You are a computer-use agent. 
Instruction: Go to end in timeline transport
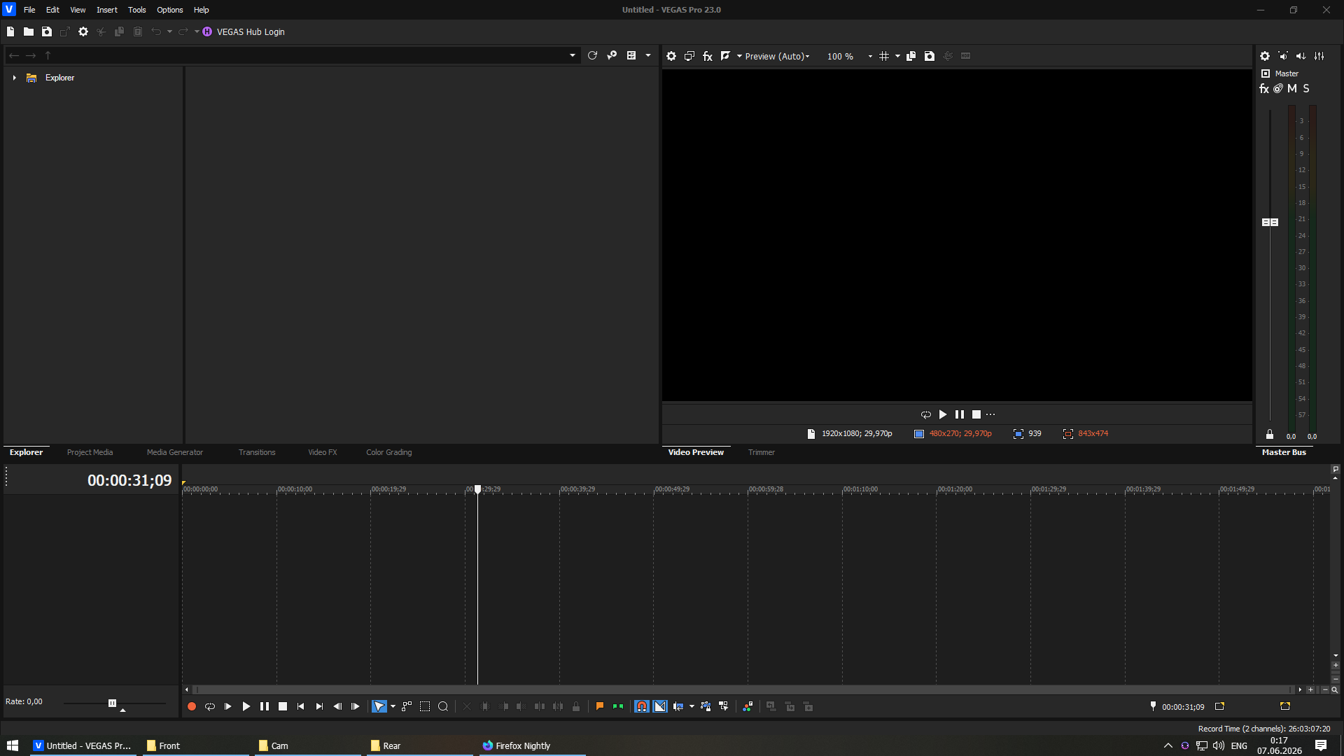pos(319,706)
